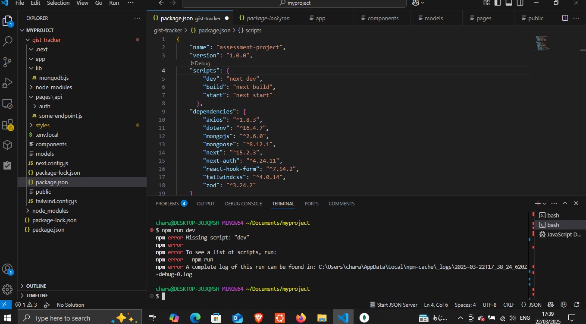Open the new terminal launch profile dropdown
The image size is (586, 324).
[545, 204]
